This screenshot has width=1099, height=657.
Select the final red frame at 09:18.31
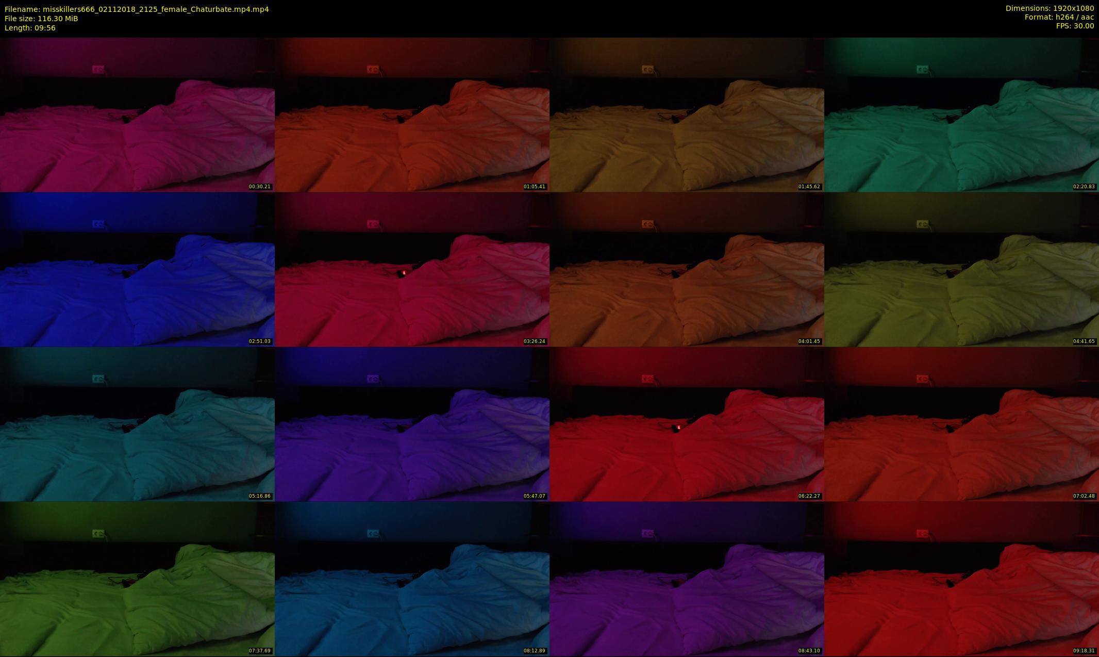coord(961,579)
